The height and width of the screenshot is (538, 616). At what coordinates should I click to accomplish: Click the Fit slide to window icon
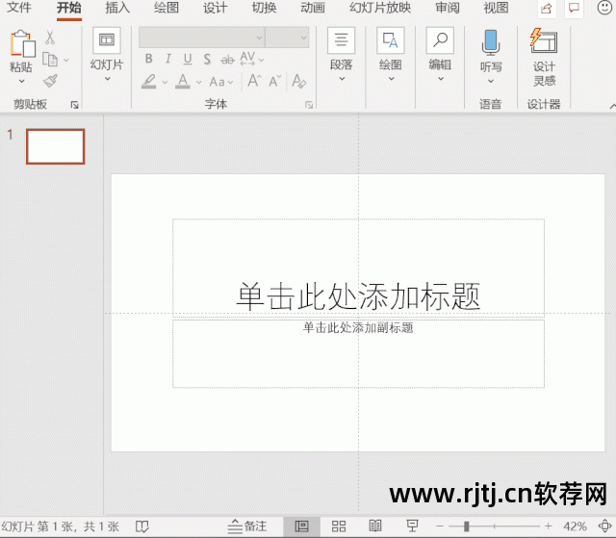coord(605,525)
